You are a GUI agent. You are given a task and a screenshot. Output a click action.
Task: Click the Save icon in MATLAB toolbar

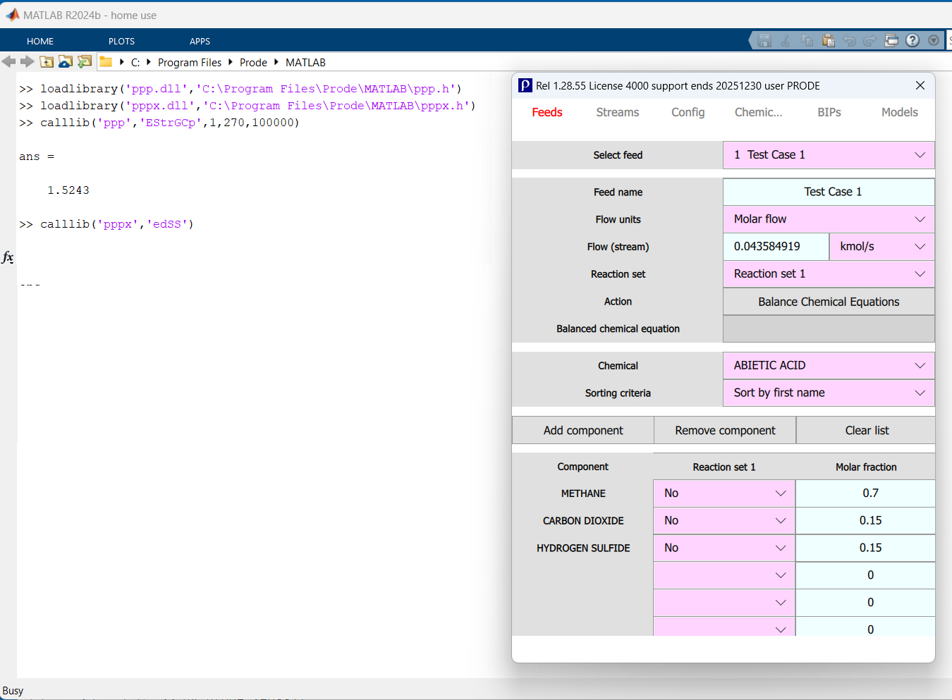pyautogui.click(x=764, y=41)
